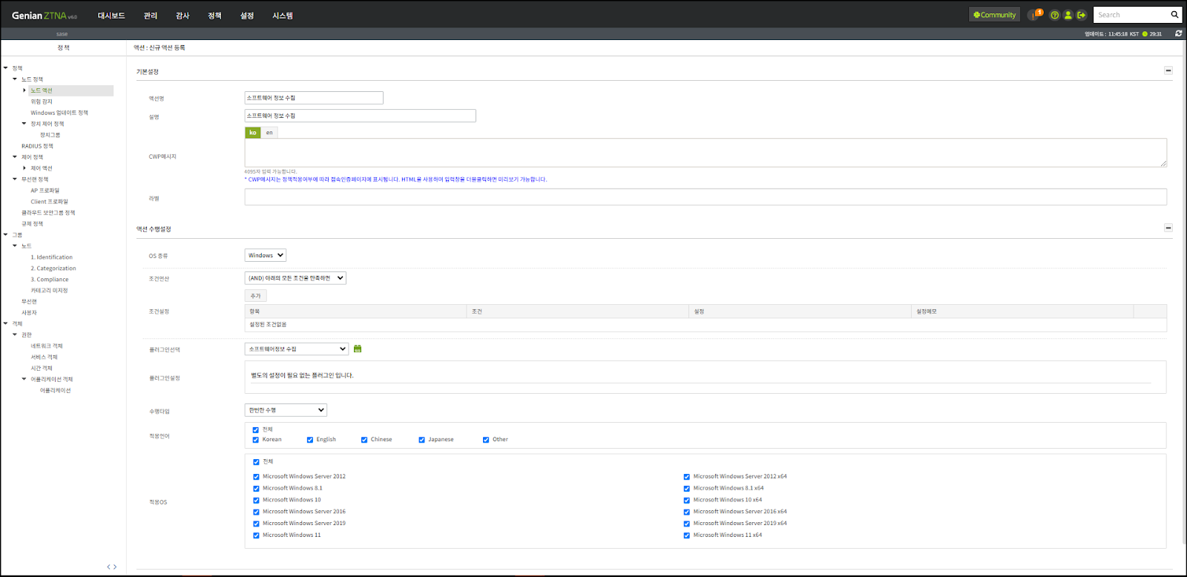Click the help question mark icon
This screenshot has height=577, width=1187.
click(1054, 15)
